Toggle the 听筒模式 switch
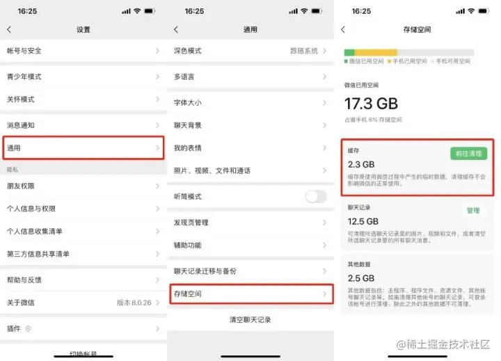The image size is (501, 361). (x=316, y=196)
